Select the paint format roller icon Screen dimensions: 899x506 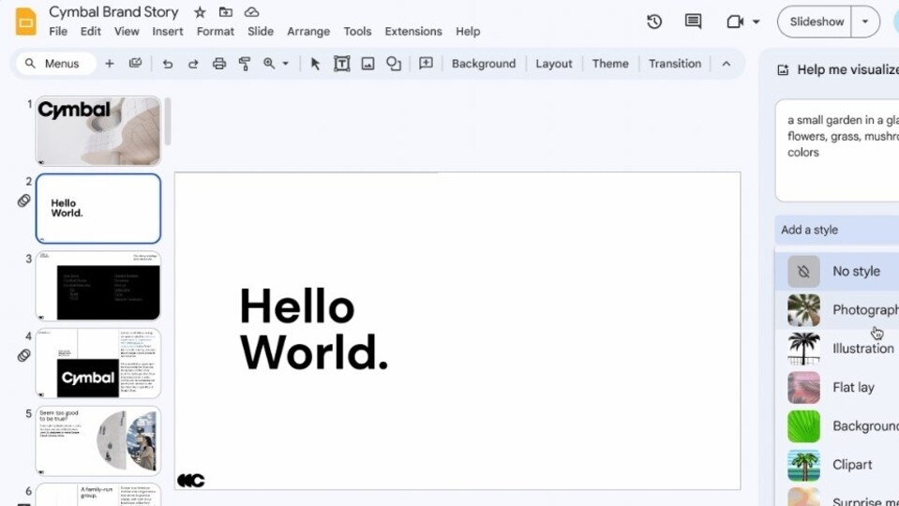coord(245,64)
